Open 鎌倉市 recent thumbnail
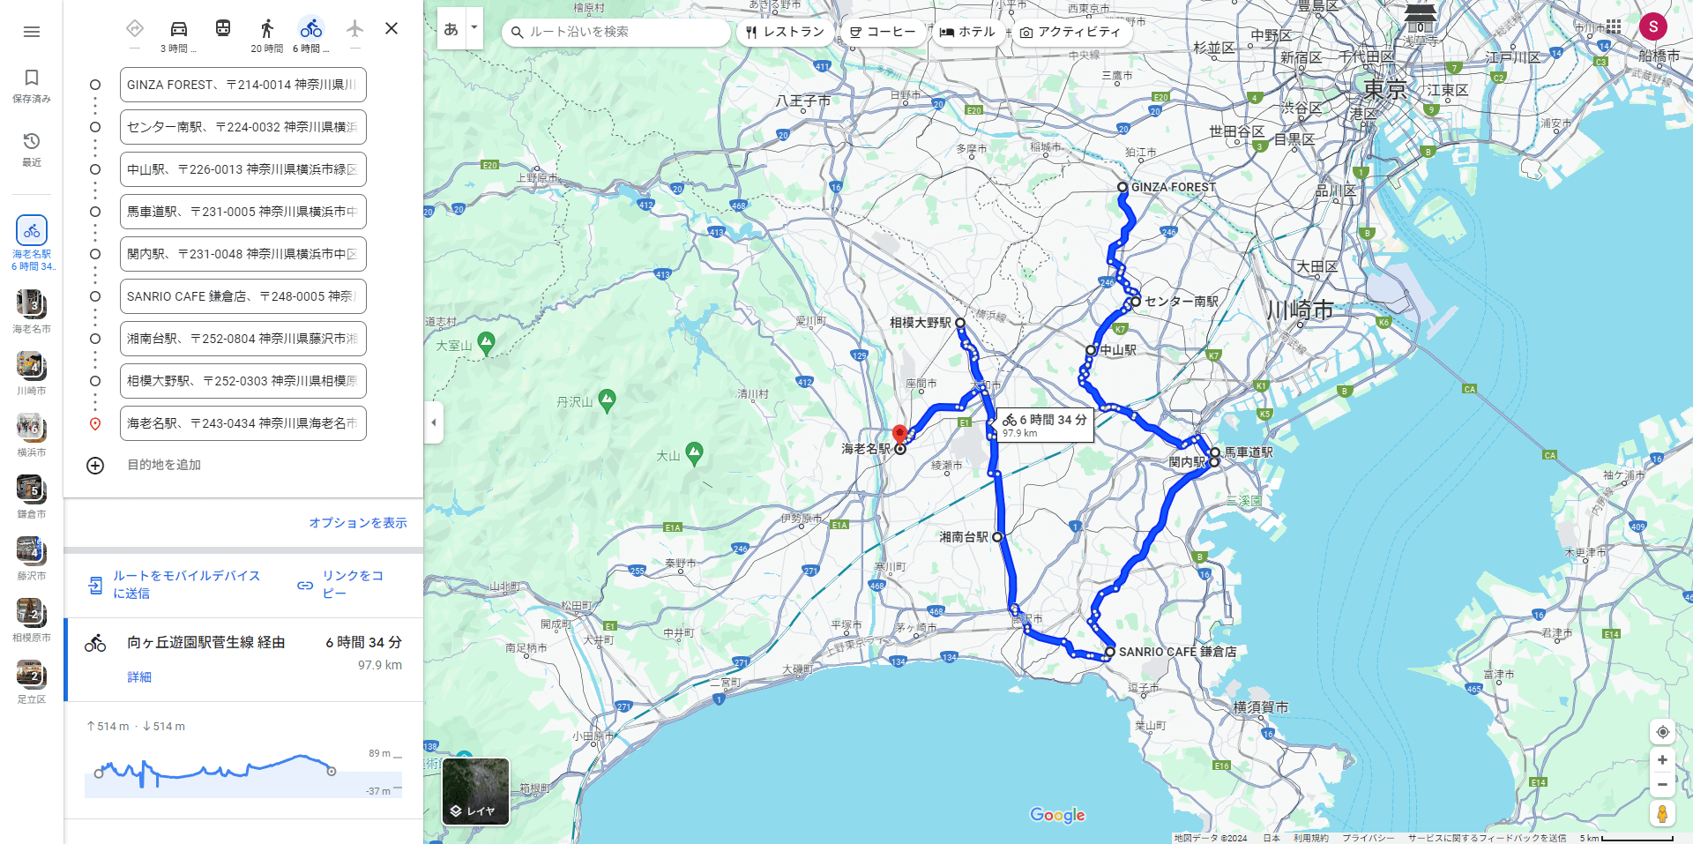Image resolution: width=1693 pixels, height=844 pixels. click(x=32, y=497)
